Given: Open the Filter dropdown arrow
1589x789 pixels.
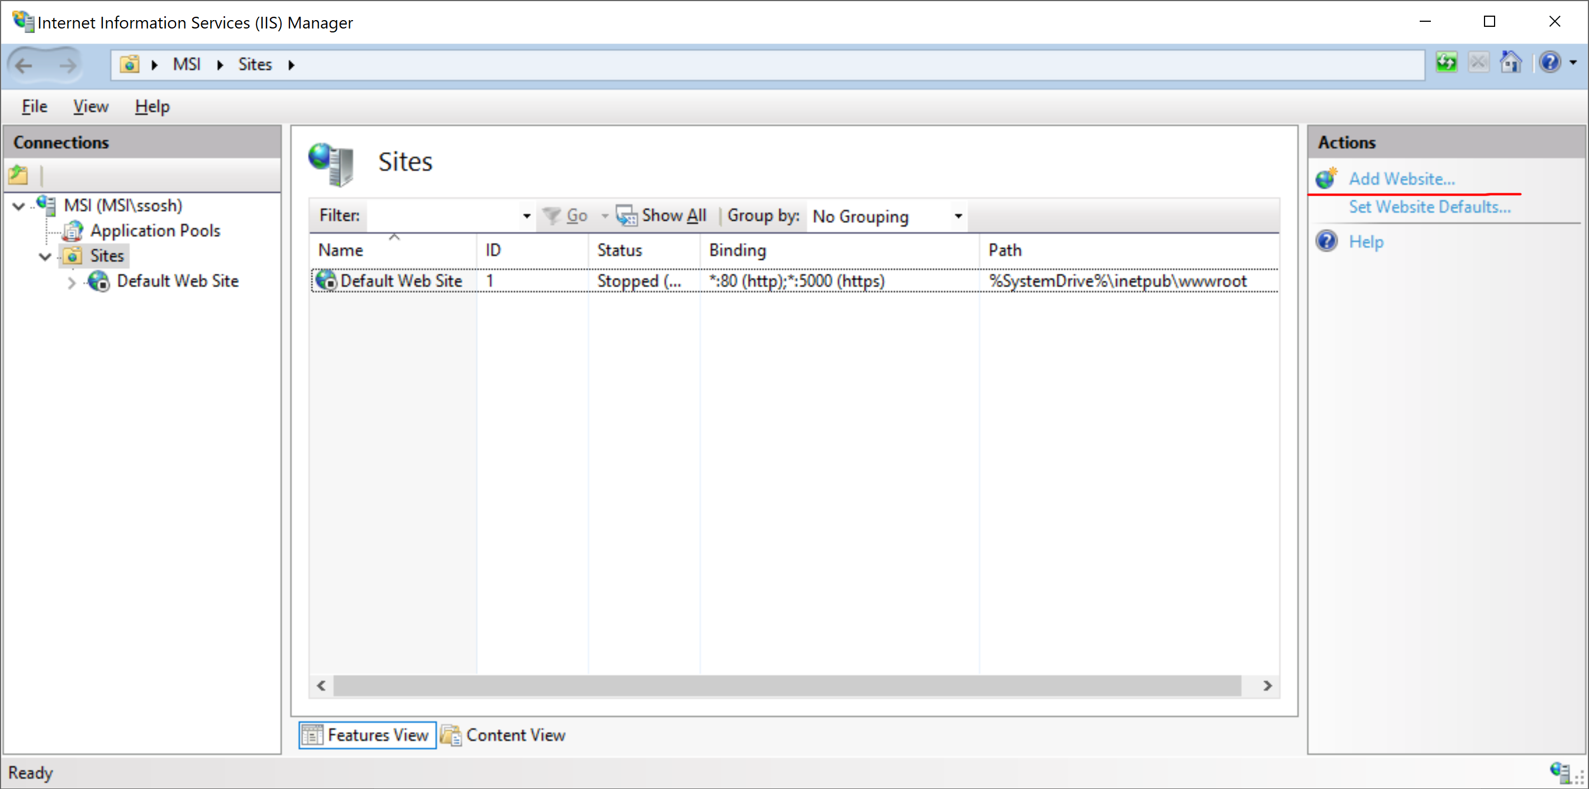Looking at the screenshot, I should click(527, 215).
